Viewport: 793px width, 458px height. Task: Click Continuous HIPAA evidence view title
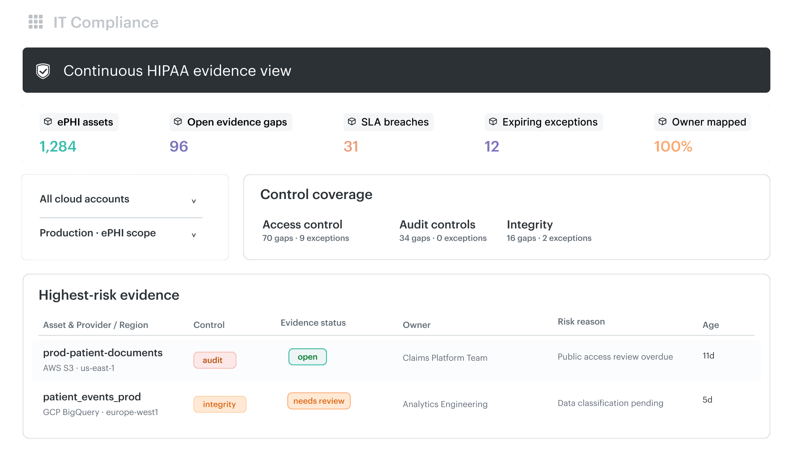click(177, 71)
